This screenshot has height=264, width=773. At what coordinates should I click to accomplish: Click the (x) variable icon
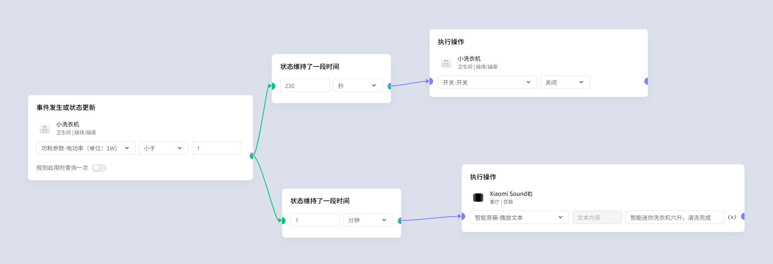point(732,217)
